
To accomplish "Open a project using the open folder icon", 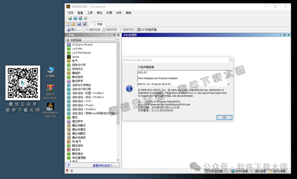I will pos(73,24).
